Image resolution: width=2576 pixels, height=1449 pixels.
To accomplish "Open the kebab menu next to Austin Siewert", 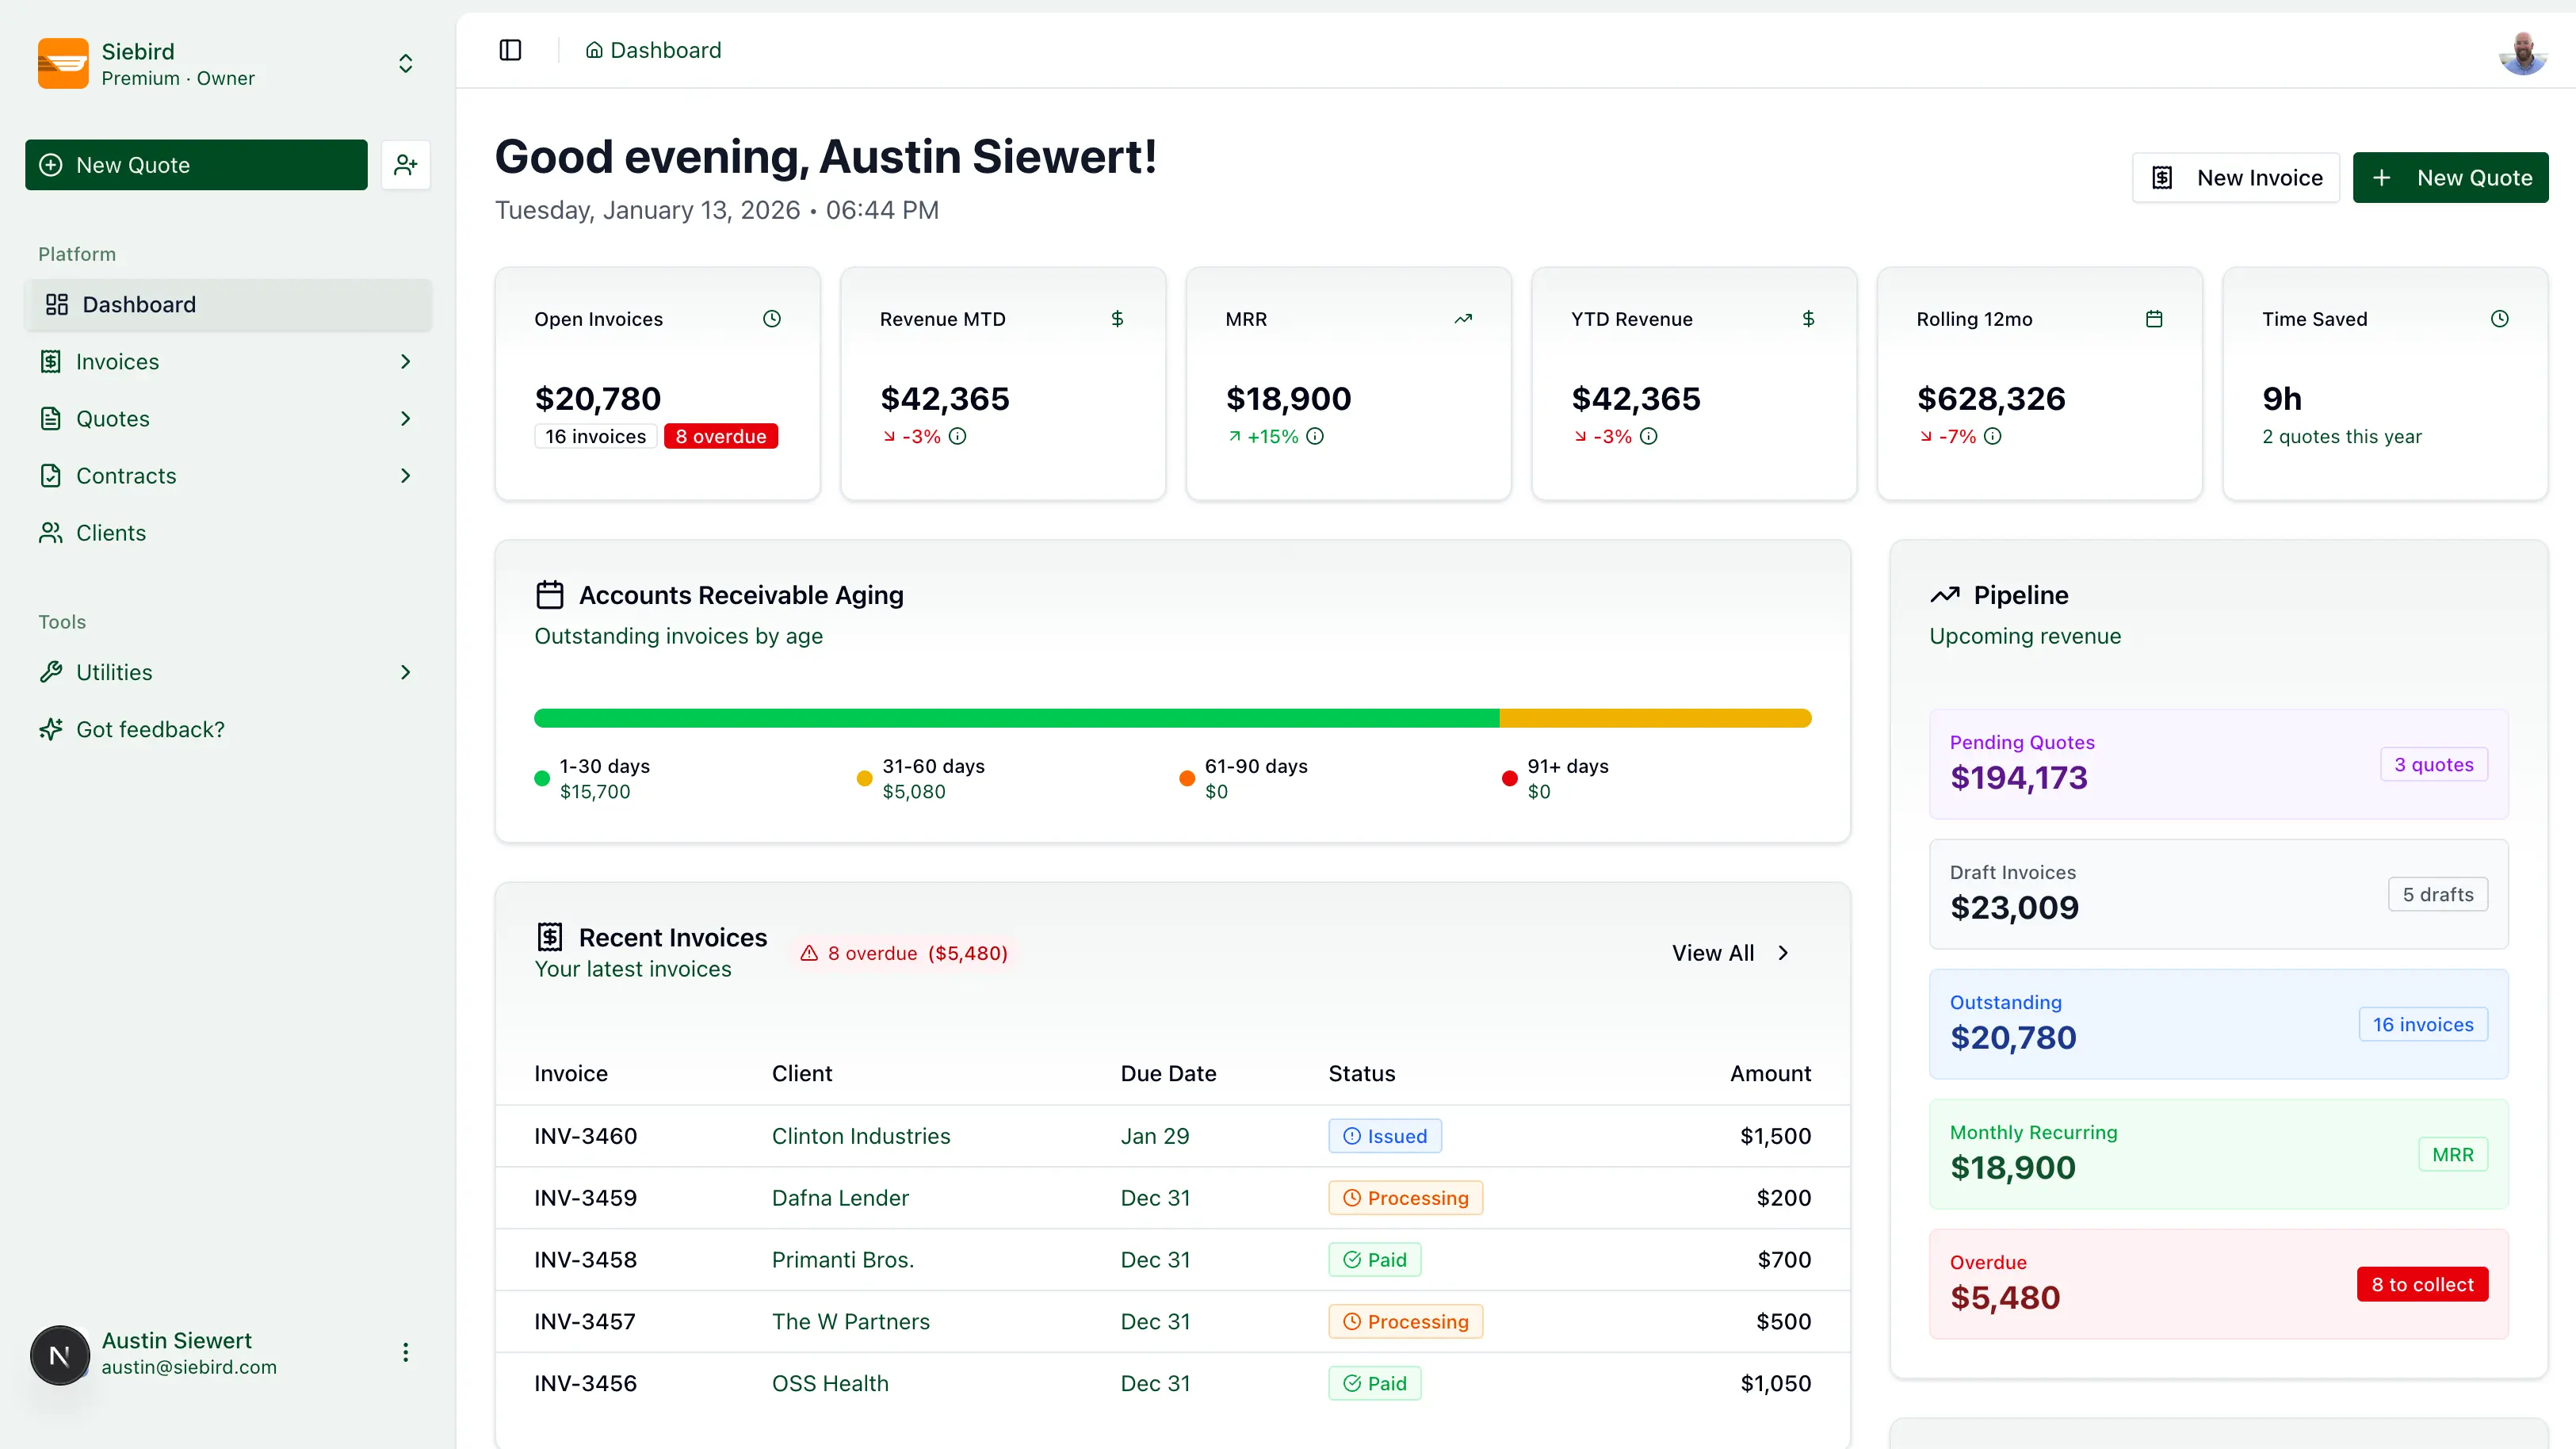I will [x=405, y=1352].
